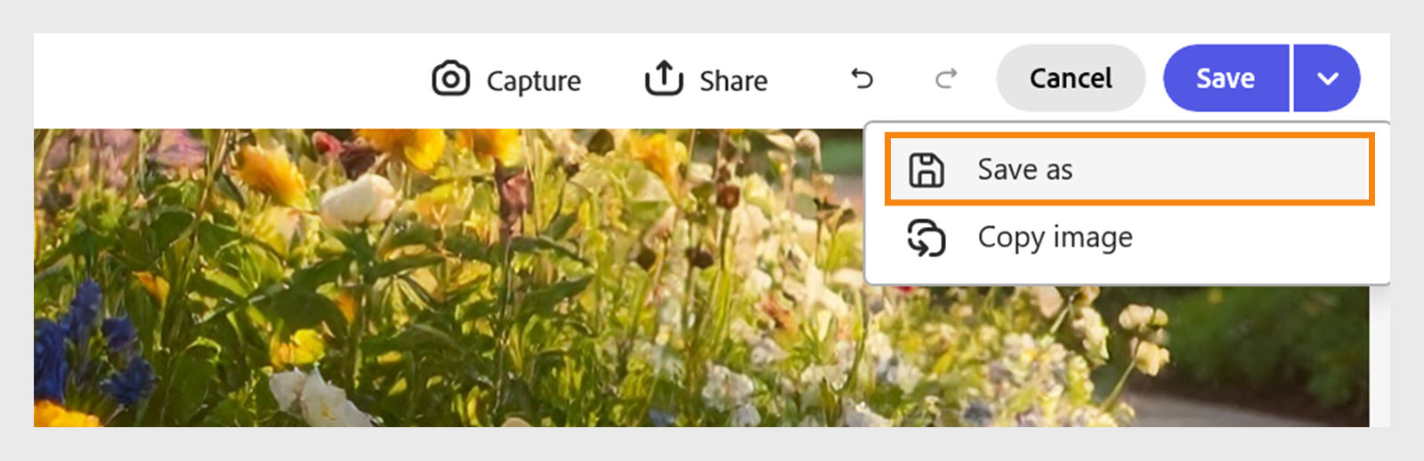This screenshot has height=461, width=1424.
Task: Click the floppy disk Save as icon
Action: point(926,170)
